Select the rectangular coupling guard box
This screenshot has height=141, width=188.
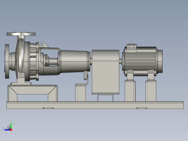tap(106, 72)
